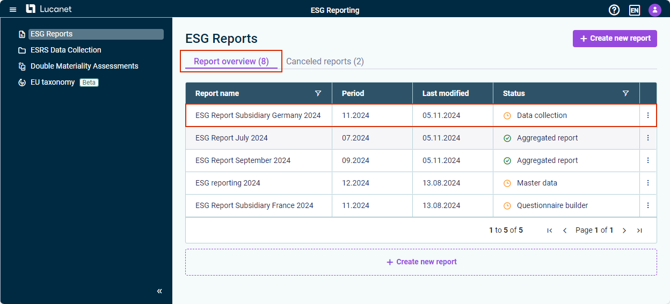This screenshot has width=670, height=304.
Task: Click the Lucanet logo
Action: [x=49, y=9]
